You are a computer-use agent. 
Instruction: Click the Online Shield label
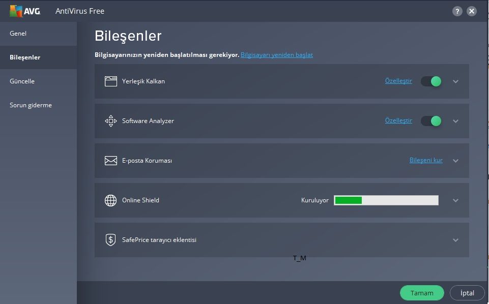[140, 200]
